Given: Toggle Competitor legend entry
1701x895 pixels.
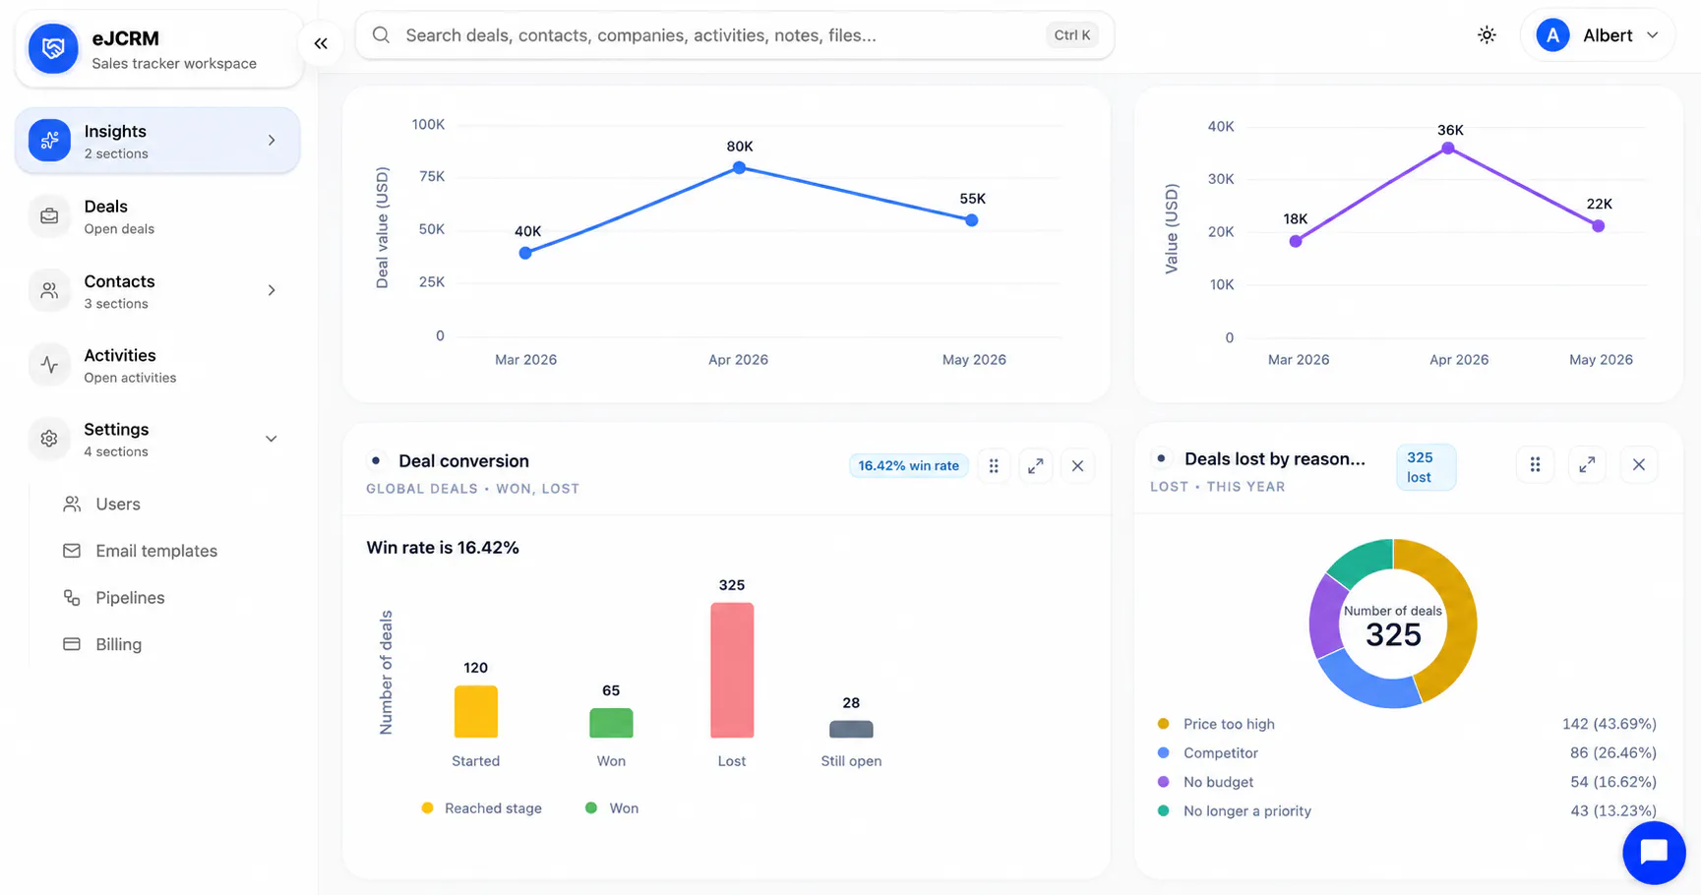Looking at the screenshot, I should 1208,753.
